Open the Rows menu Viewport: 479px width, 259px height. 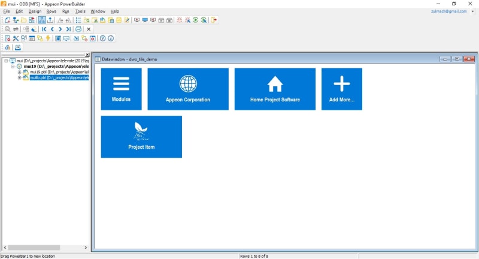tap(51, 11)
